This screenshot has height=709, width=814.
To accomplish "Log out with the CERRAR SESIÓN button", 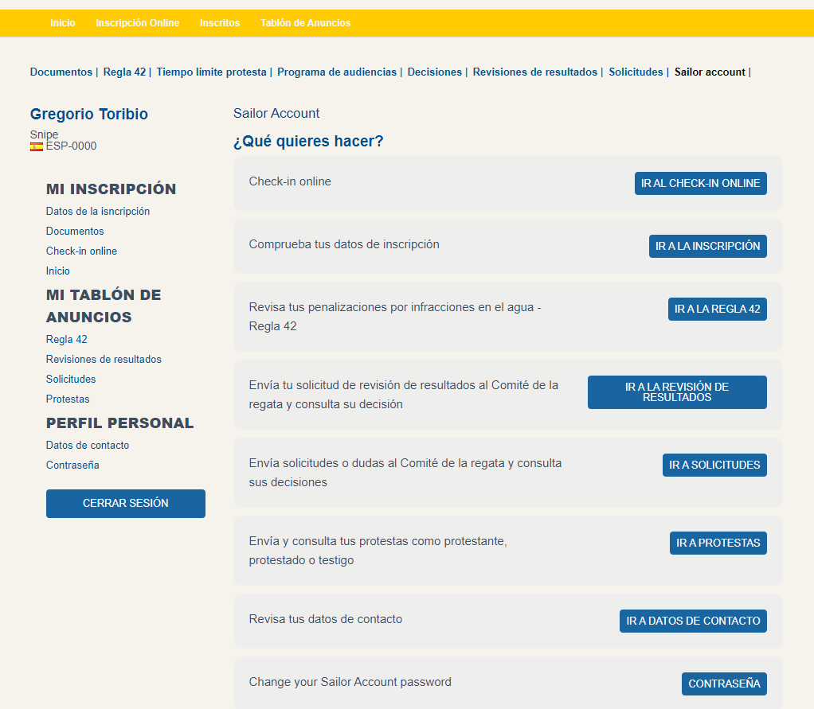I will click(x=126, y=504).
